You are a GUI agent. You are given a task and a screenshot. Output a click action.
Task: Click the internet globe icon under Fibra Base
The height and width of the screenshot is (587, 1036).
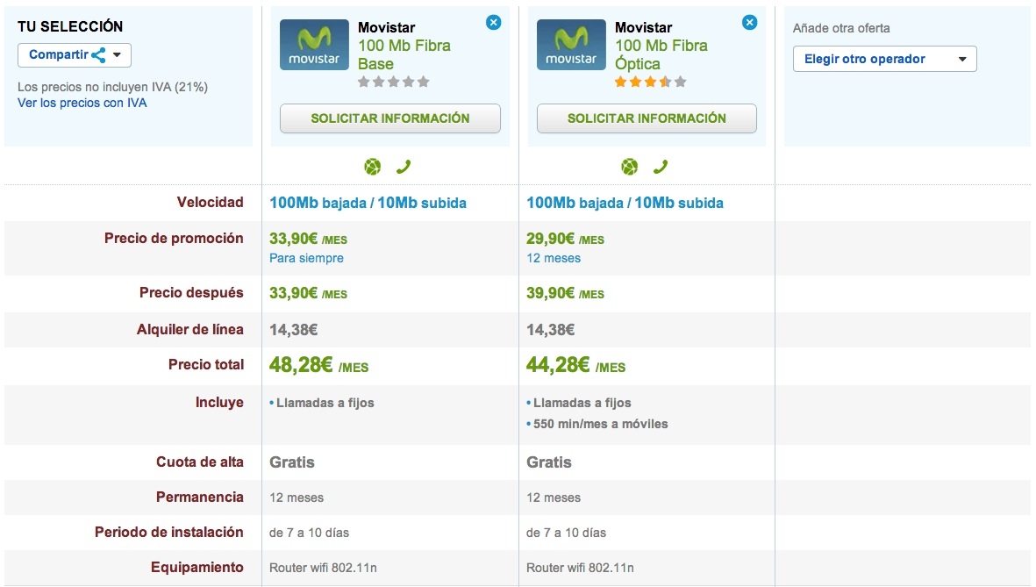coord(373,167)
